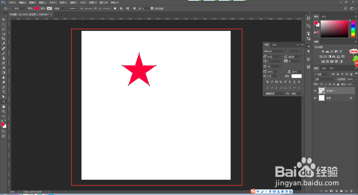This screenshot has width=358, height=195.
Task: Select the Horizontal Type tool
Action: 4,92
